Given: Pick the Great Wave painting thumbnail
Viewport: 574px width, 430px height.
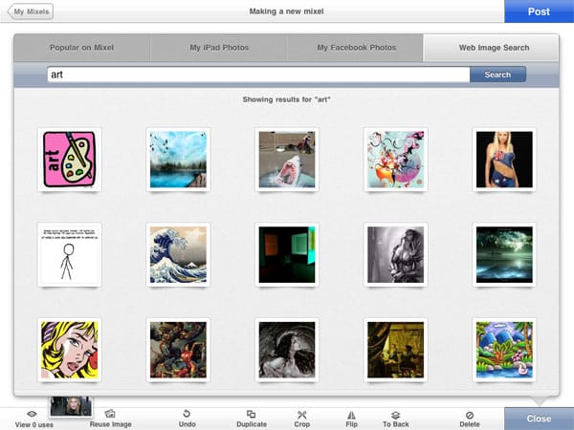Looking at the screenshot, I should [178, 254].
